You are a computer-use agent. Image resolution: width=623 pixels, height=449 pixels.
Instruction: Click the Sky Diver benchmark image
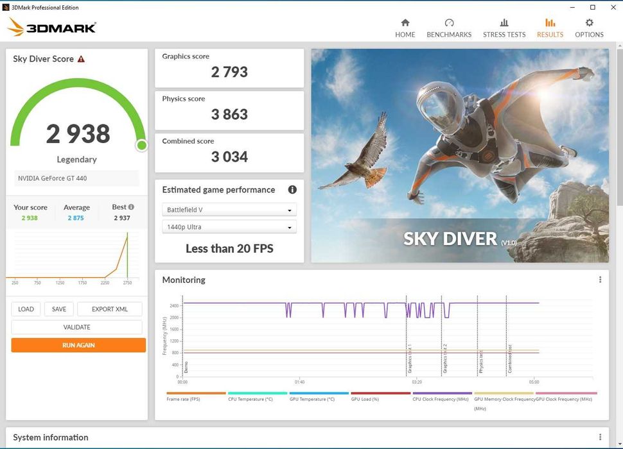click(460, 156)
